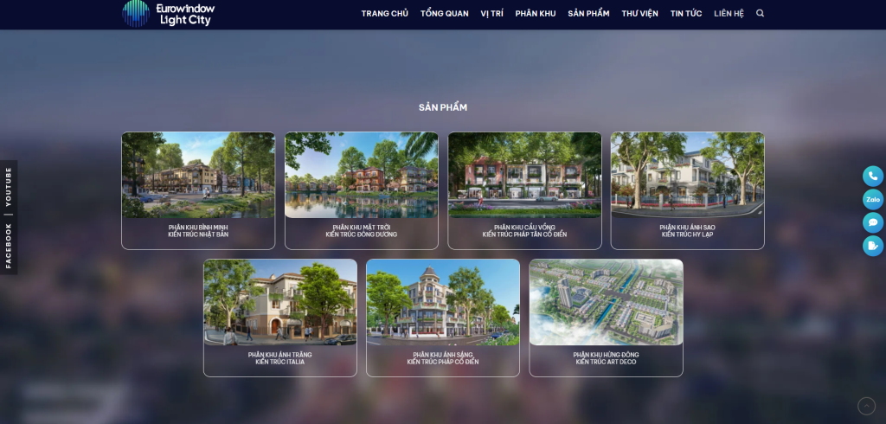Click the search magnifier icon in navbar
This screenshot has width=886, height=424.
(x=760, y=14)
